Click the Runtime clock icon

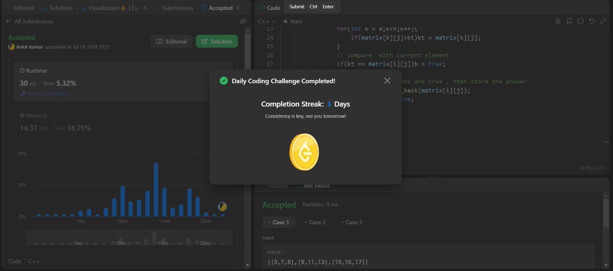tap(22, 70)
